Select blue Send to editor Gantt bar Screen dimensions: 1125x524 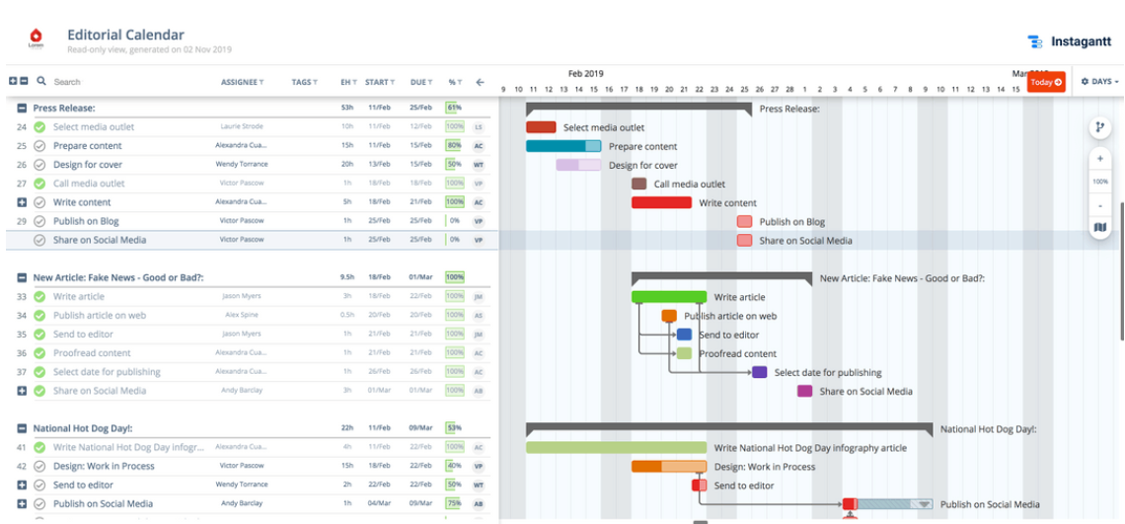coord(685,335)
